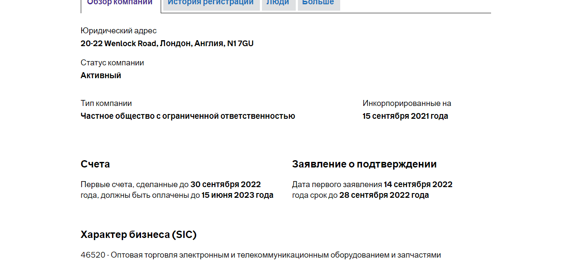The image size is (571, 267).
Task: Click the Характер бизнеса (SIC) heading
Action: click(x=138, y=235)
